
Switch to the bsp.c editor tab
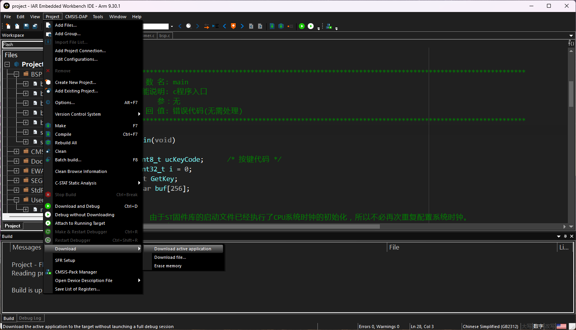click(165, 36)
